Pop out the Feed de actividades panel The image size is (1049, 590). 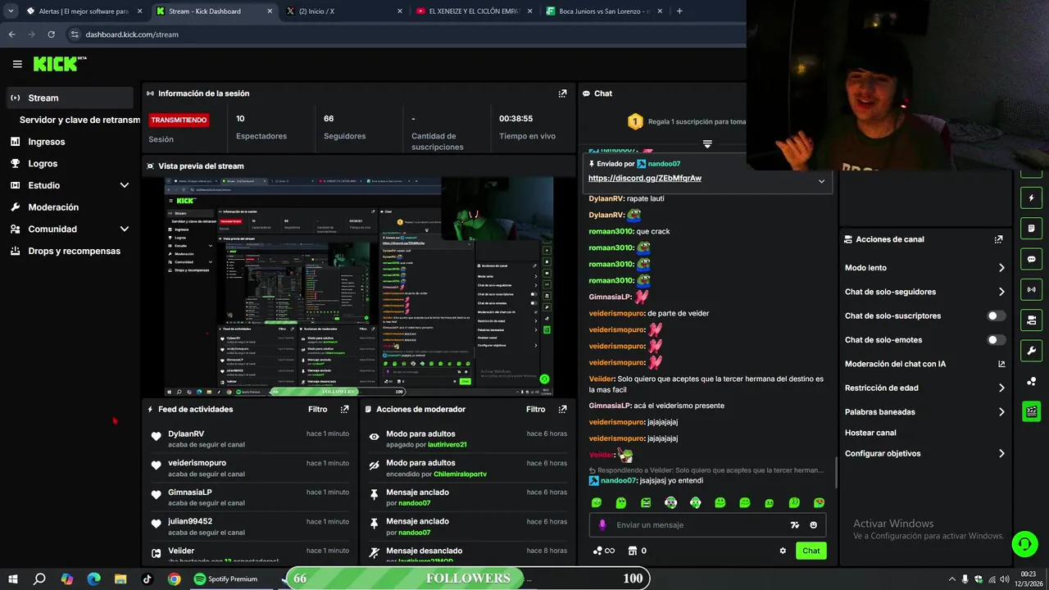pyautogui.click(x=344, y=409)
